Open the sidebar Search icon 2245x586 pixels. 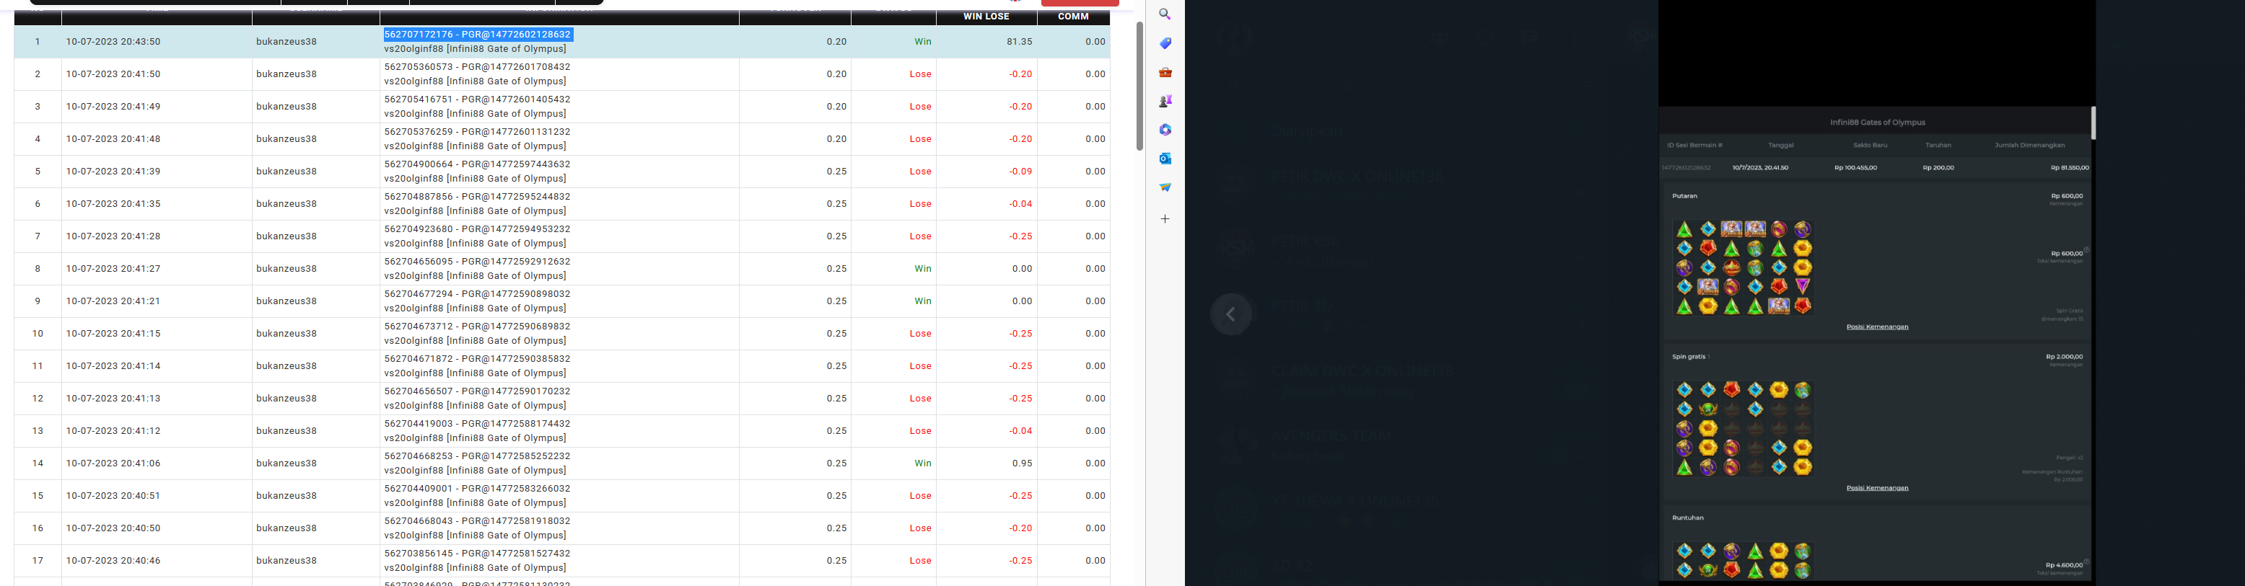(1164, 14)
